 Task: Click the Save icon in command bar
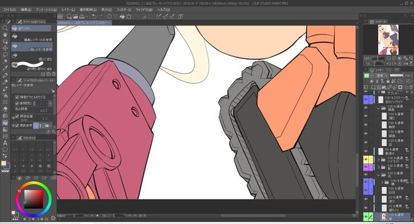pos(82,16)
